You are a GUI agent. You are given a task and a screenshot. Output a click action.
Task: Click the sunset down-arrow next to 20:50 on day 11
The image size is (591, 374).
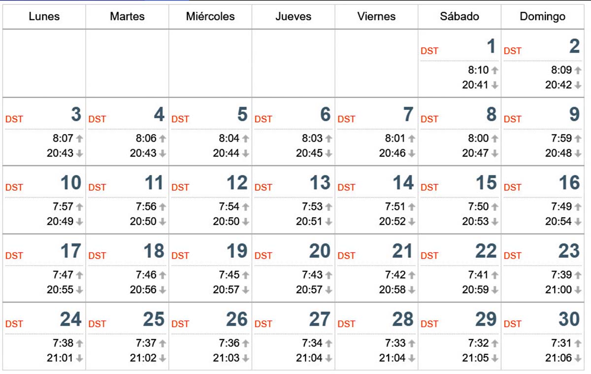tap(163, 222)
